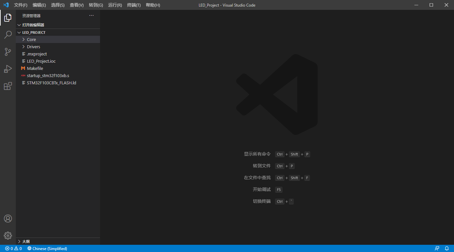Open the 终端(T) menu
Screen dimensions: 454x252
point(134,5)
